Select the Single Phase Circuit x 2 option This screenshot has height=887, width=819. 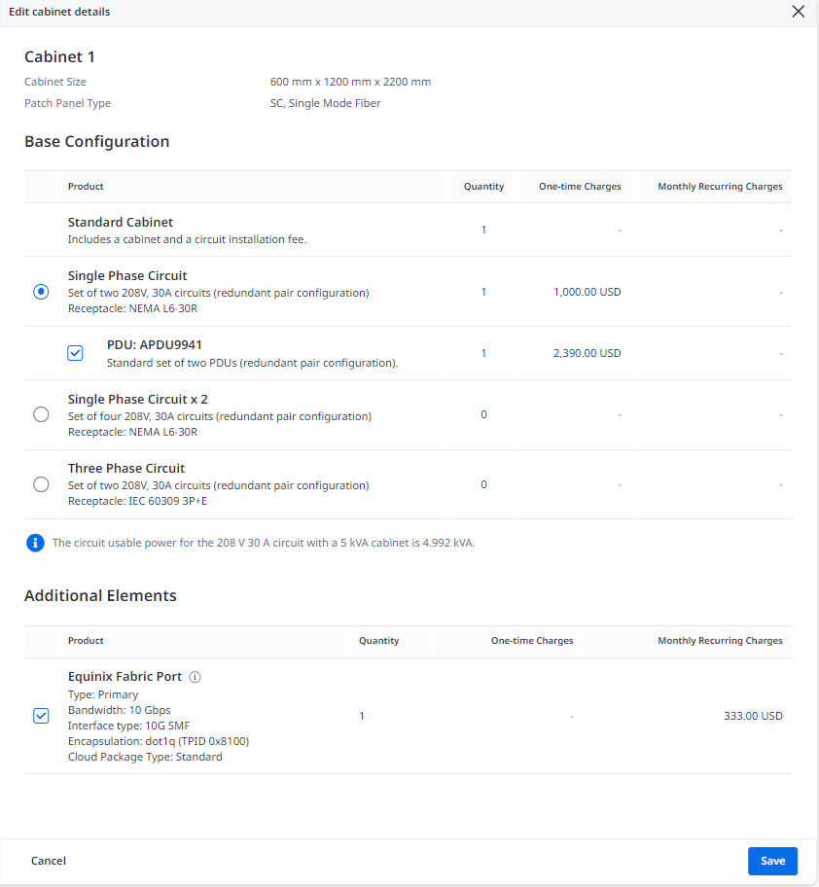pyautogui.click(x=41, y=414)
